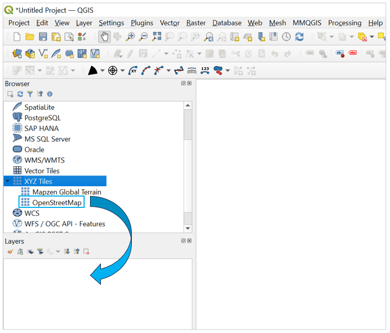Select Mapzen Global Terrain tile entry
This screenshot has width=390, height=333.
point(66,192)
